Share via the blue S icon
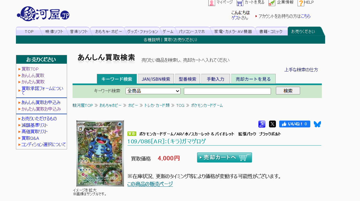360x201 pixels. coord(262,124)
